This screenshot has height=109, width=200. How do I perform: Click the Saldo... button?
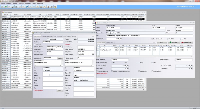tap(60, 58)
